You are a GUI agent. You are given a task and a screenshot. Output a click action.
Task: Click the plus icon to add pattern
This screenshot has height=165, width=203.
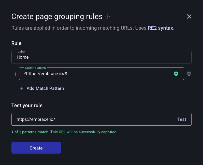click(22, 88)
